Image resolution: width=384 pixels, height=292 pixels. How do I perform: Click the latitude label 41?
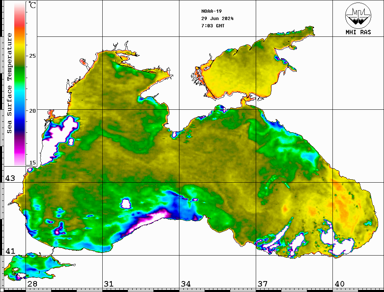point(10,251)
